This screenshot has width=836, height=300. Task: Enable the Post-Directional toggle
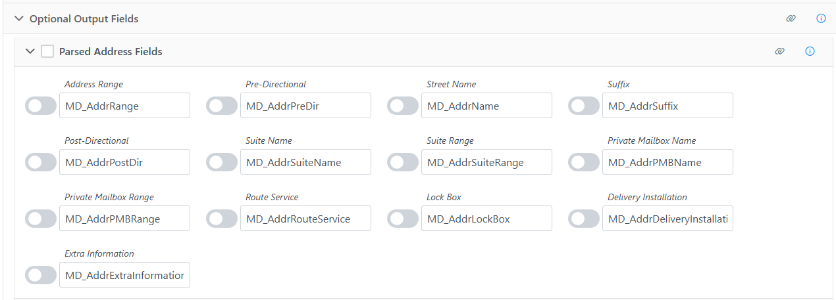41,162
